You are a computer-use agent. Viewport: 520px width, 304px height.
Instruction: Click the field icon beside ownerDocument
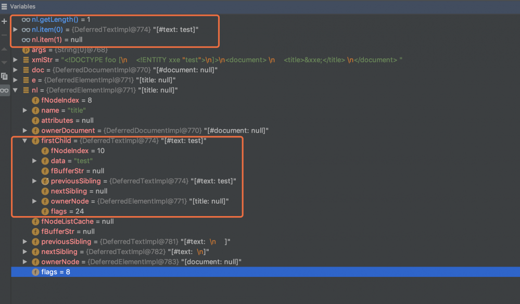point(35,131)
